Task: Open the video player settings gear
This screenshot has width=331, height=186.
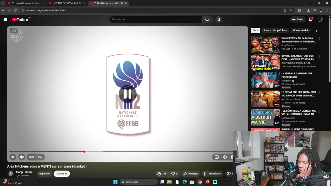Action: pyautogui.click(x=225, y=157)
